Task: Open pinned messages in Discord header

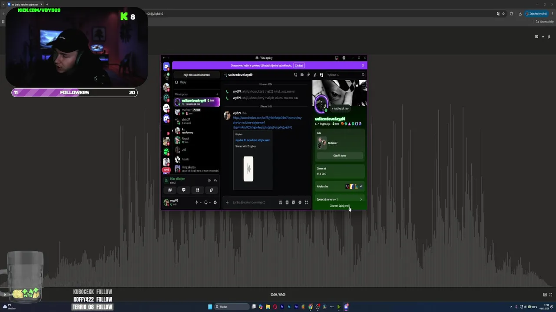Action: click(x=309, y=75)
